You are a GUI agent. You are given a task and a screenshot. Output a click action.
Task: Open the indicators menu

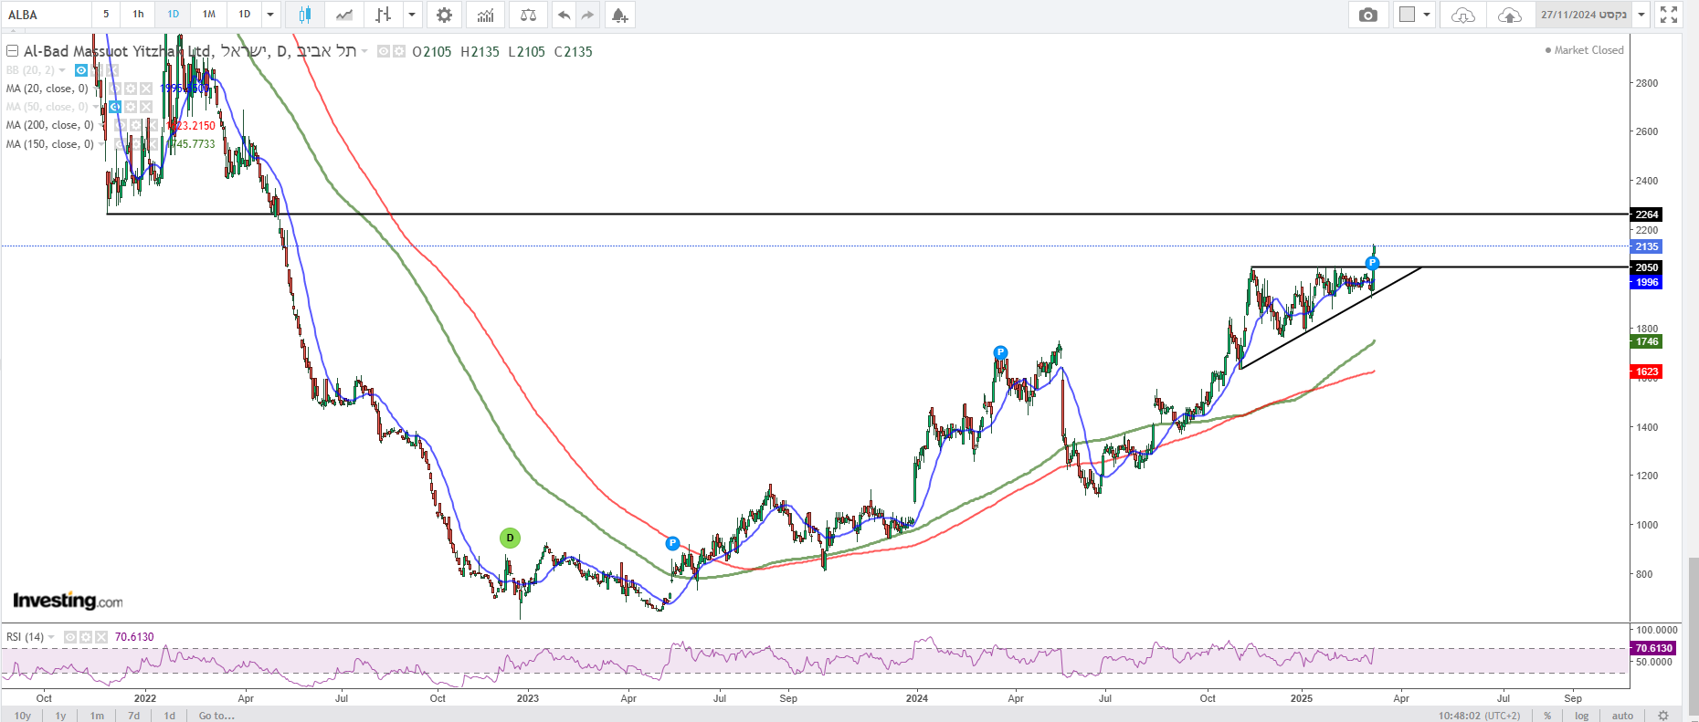point(486,15)
